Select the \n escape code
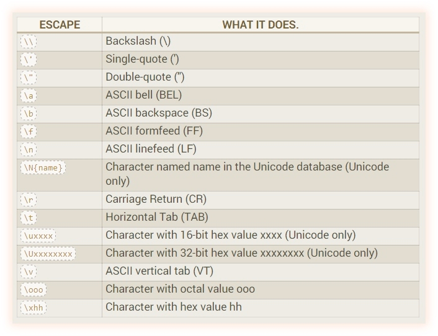Viewport: 438px width, 336px height. click(x=29, y=149)
